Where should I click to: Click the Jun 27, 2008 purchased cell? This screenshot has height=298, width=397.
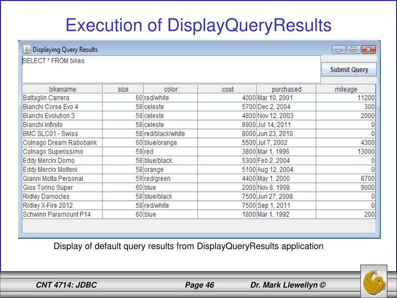tap(287, 196)
